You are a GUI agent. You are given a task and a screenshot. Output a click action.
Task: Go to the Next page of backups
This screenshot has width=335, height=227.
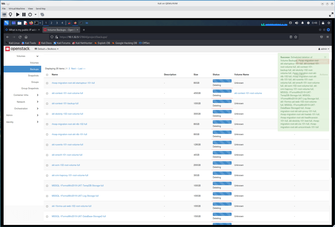tap(74, 69)
